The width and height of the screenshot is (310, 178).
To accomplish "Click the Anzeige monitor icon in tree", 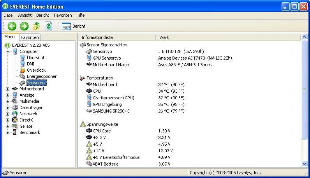I will [15, 95].
